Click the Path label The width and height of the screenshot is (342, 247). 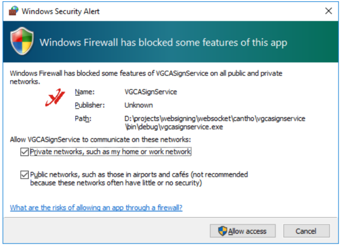pyautogui.click(x=83, y=119)
